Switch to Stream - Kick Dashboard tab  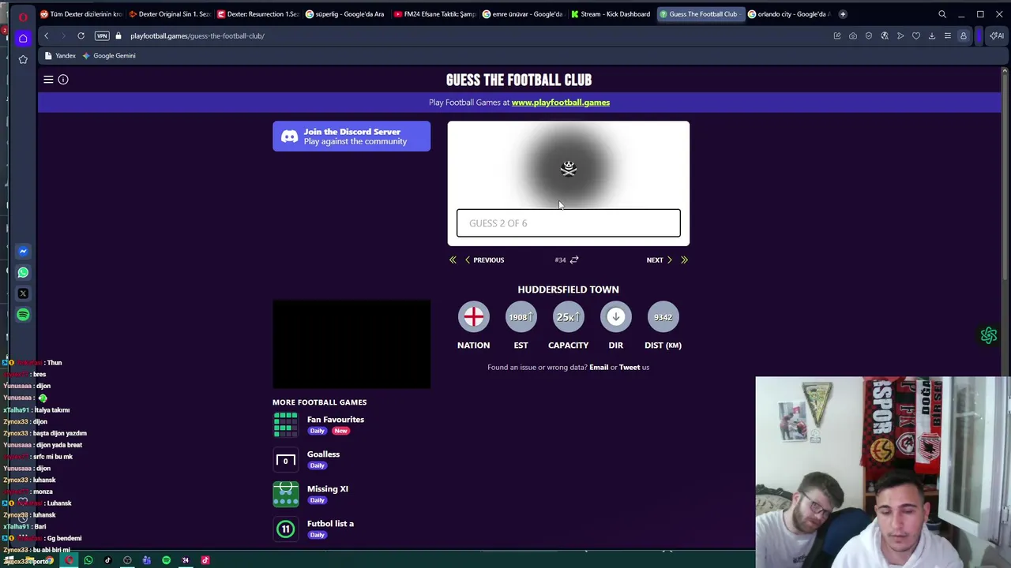click(x=612, y=14)
